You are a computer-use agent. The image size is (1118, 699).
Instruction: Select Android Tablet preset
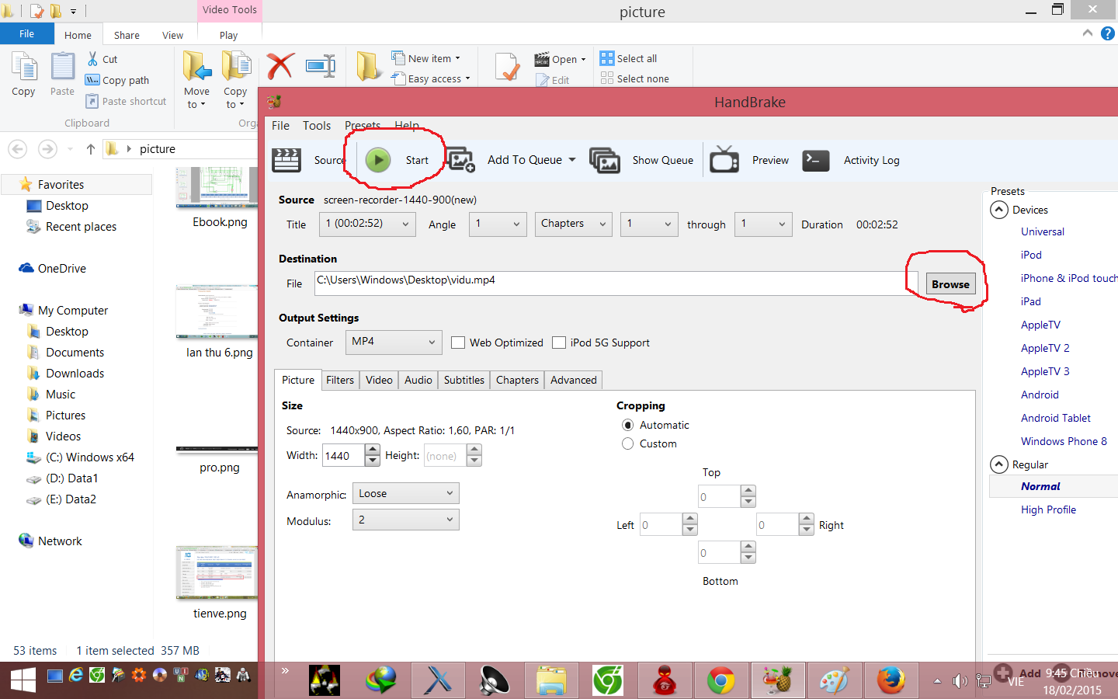tap(1056, 418)
